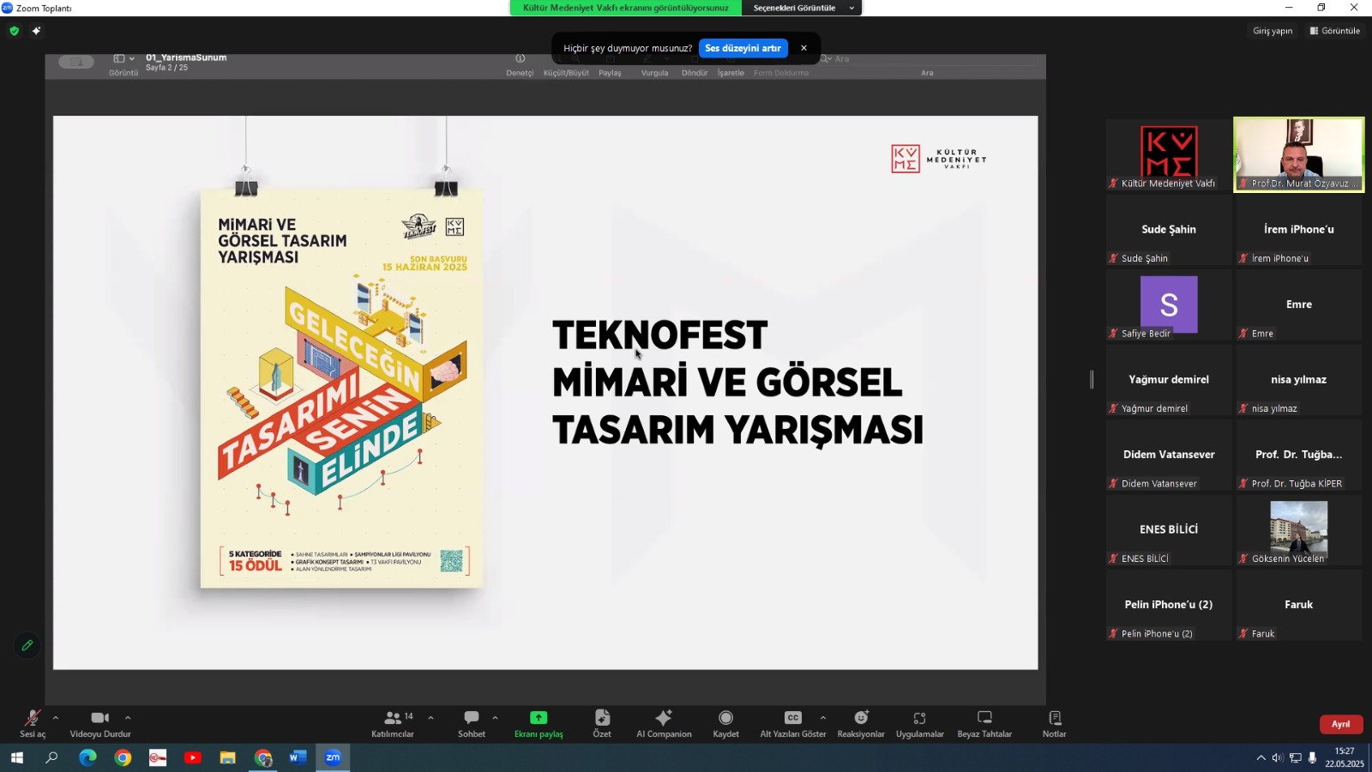
Task: Click Ses düzeyini artır button
Action: pos(743,48)
